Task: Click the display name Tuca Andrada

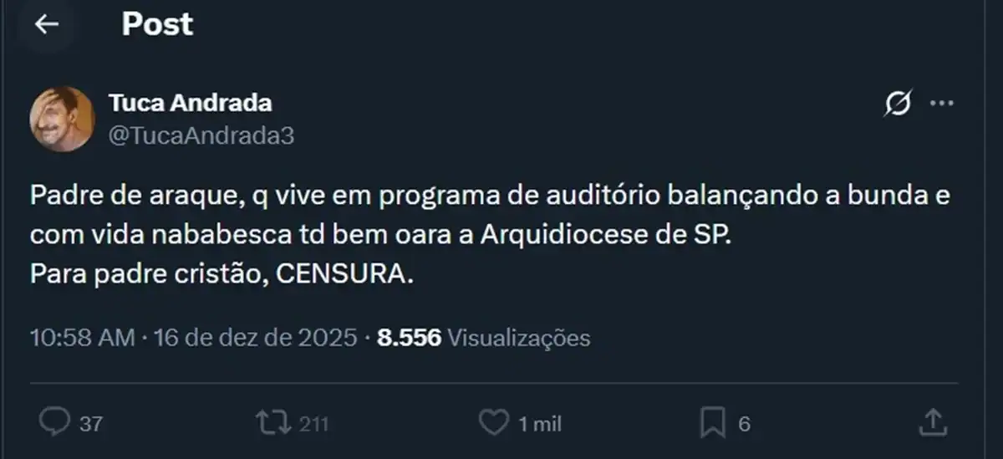Action: point(190,103)
